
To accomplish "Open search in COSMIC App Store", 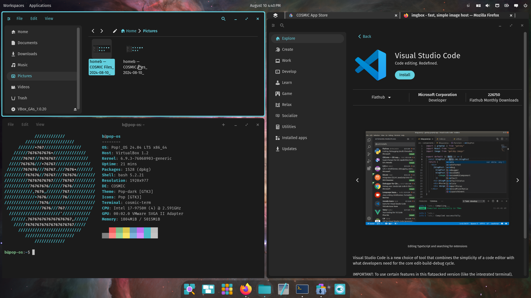I will (282, 25).
